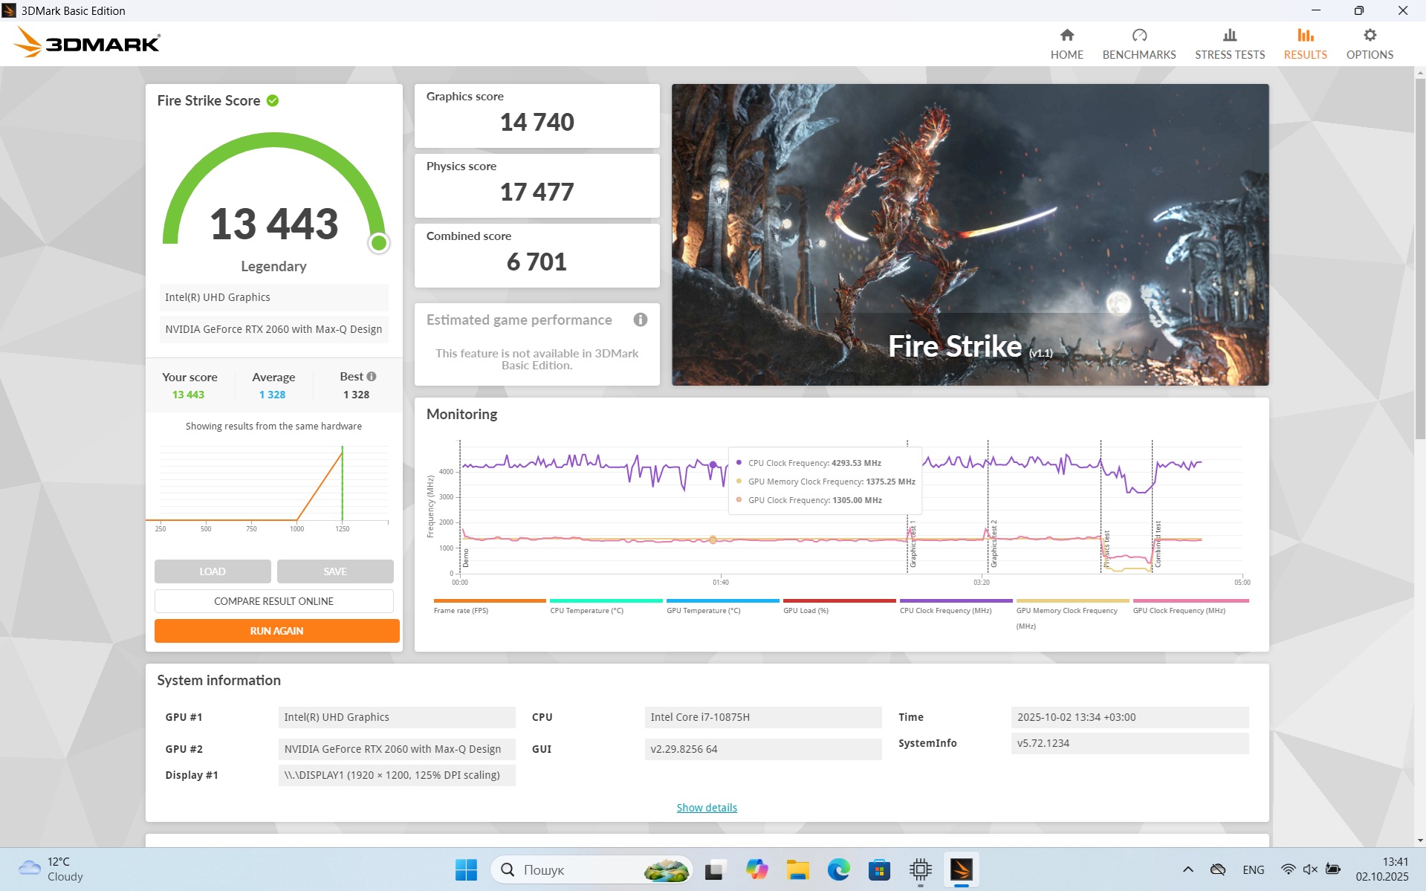The height and width of the screenshot is (891, 1426).
Task: Open the Stress Tests section
Action: click(x=1229, y=44)
